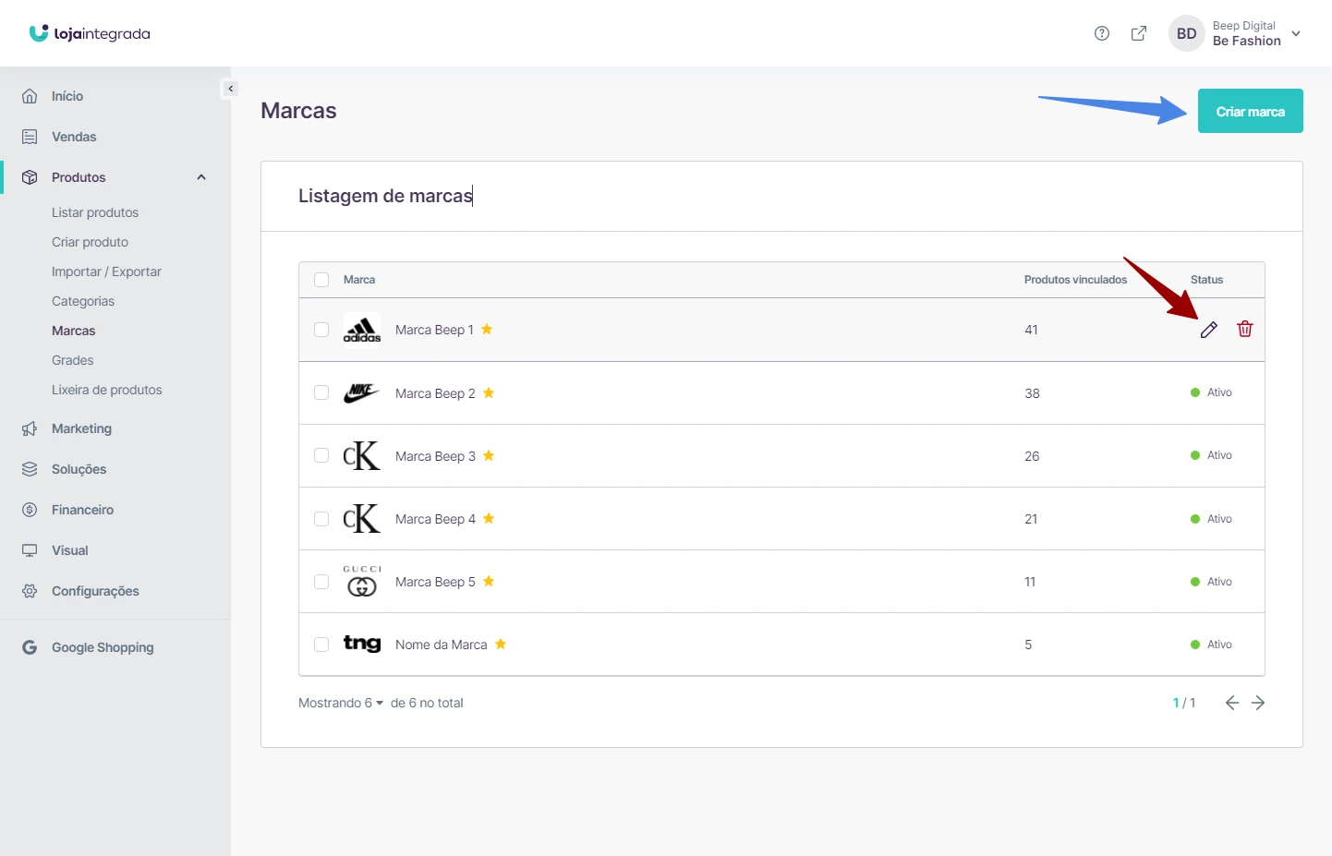Viewport: 1332px width, 856px height.
Task: Go to next page arrow
Action: (x=1258, y=703)
